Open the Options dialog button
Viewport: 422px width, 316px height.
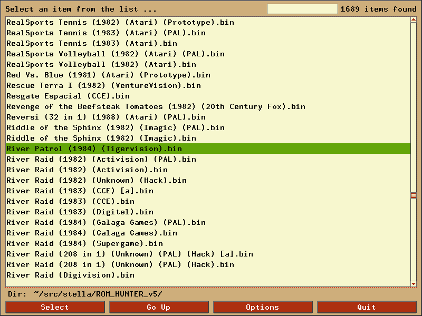click(263, 307)
